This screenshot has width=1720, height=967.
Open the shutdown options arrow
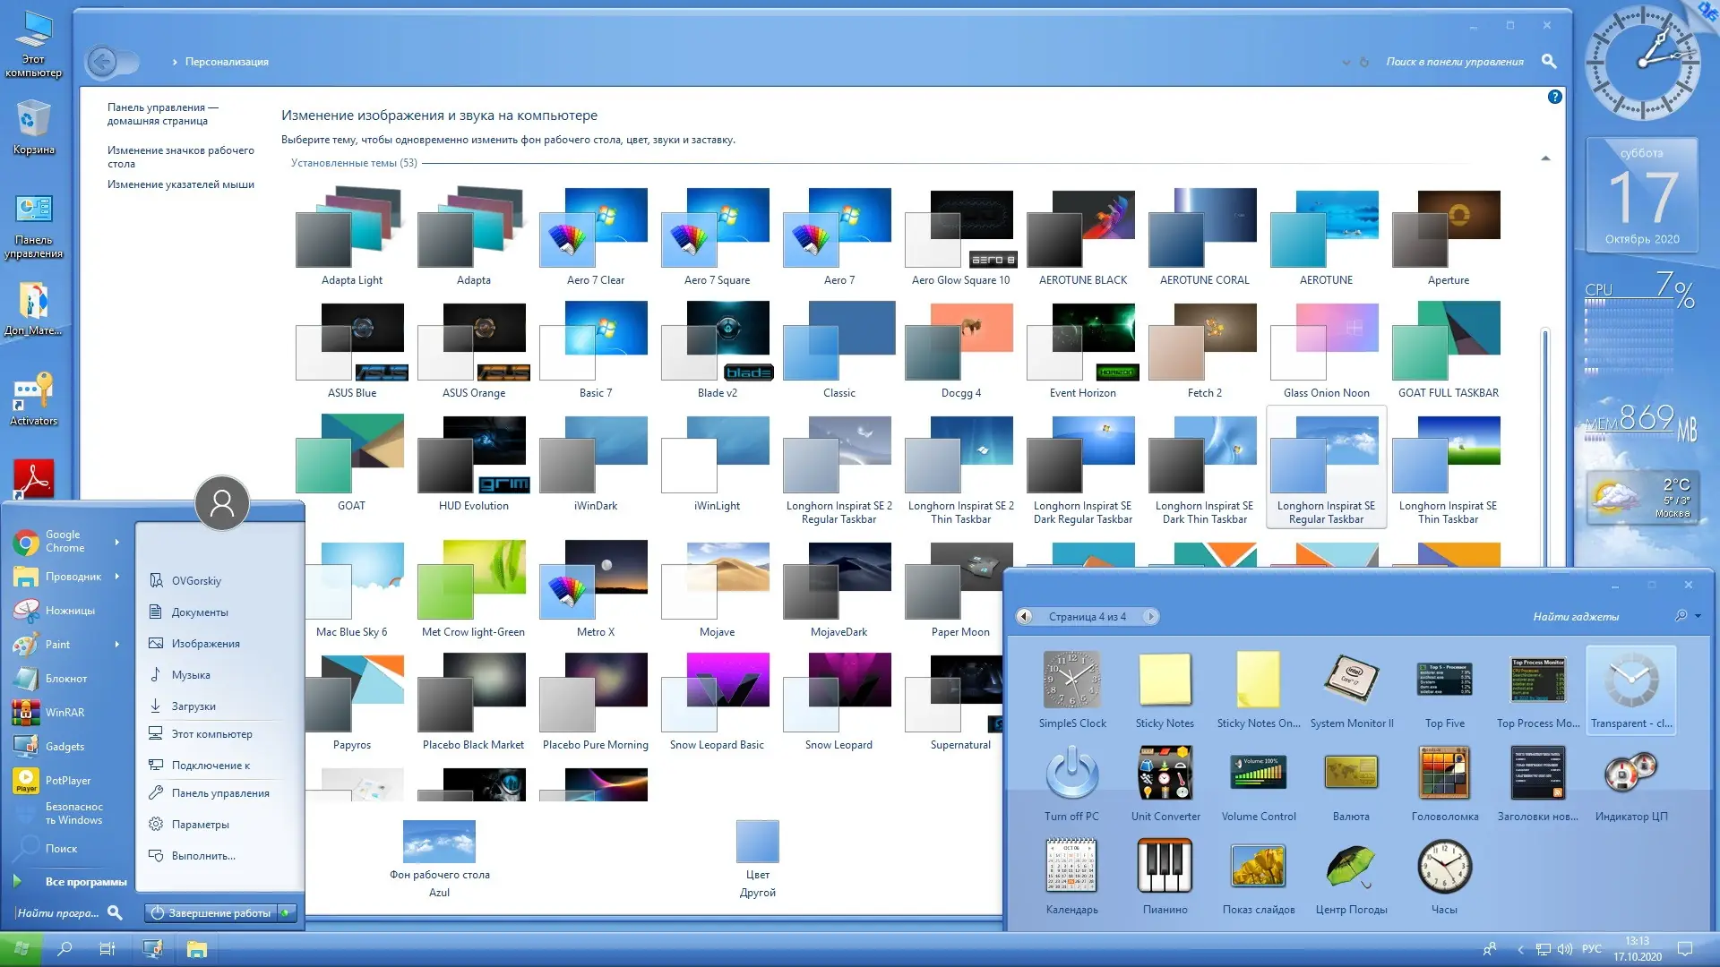[286, 912]
